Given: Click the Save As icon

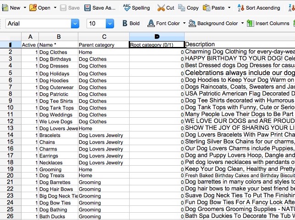Looking at the screenshot, I should tap(87, 8).
